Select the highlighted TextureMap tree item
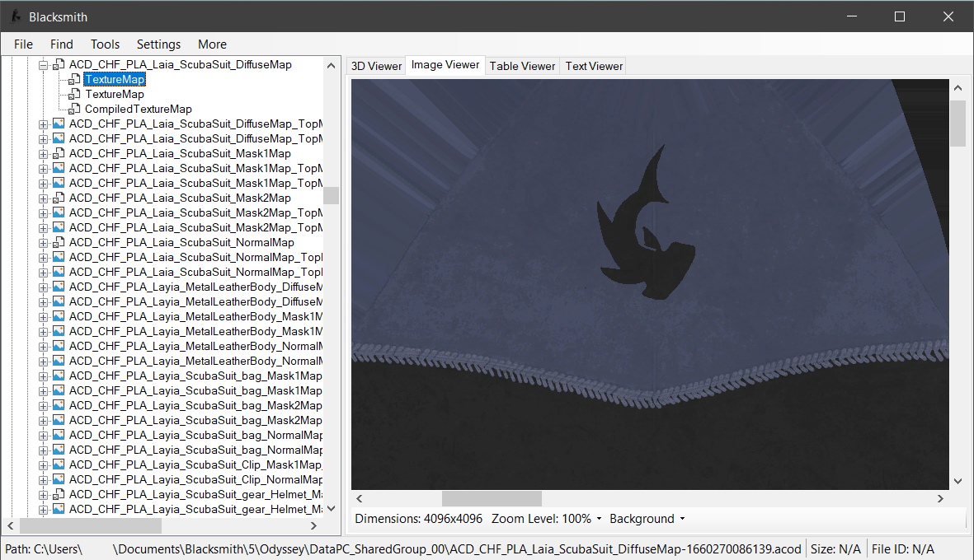974x560 pixels. coord(115,79)
